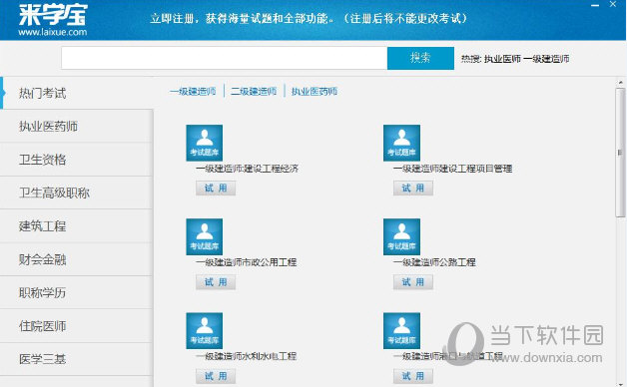The image size is (627, 387).
Task: Click the vertical scrollbar thumb
Action: (620, 153)
